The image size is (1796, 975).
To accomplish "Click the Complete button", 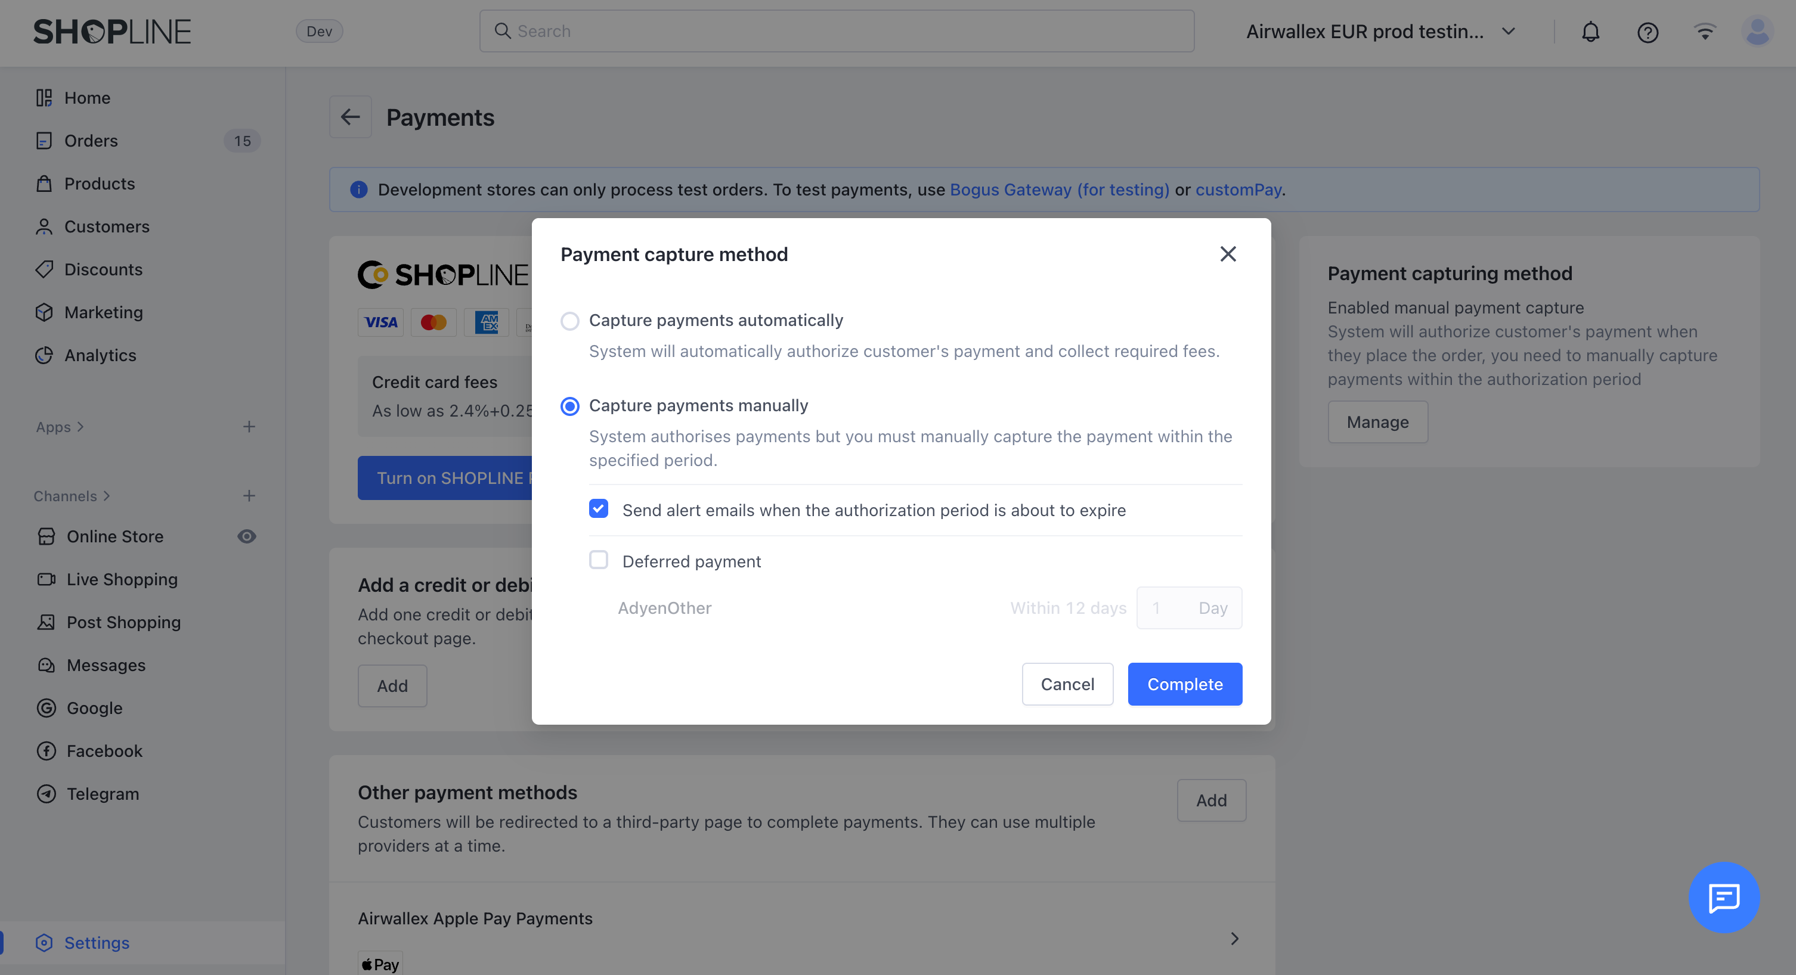I will (1185, 684).
